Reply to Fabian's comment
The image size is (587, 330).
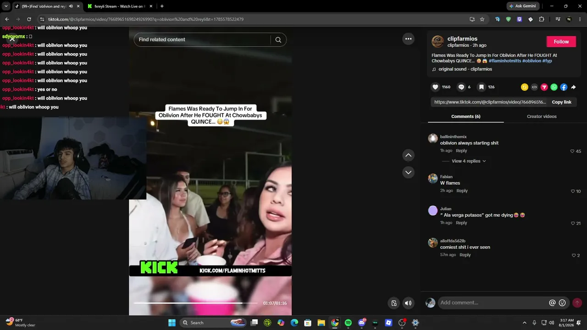coord(462,191)
